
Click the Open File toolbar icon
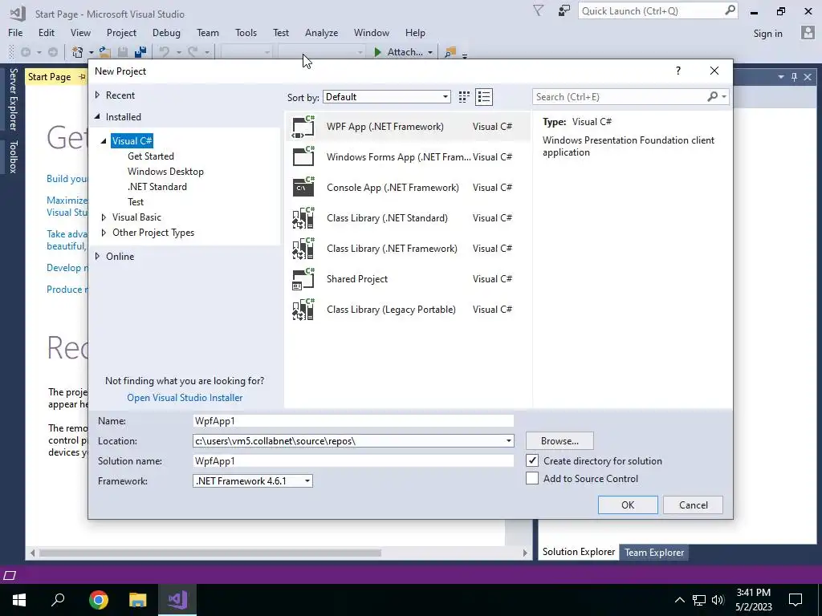pos(105,52)
